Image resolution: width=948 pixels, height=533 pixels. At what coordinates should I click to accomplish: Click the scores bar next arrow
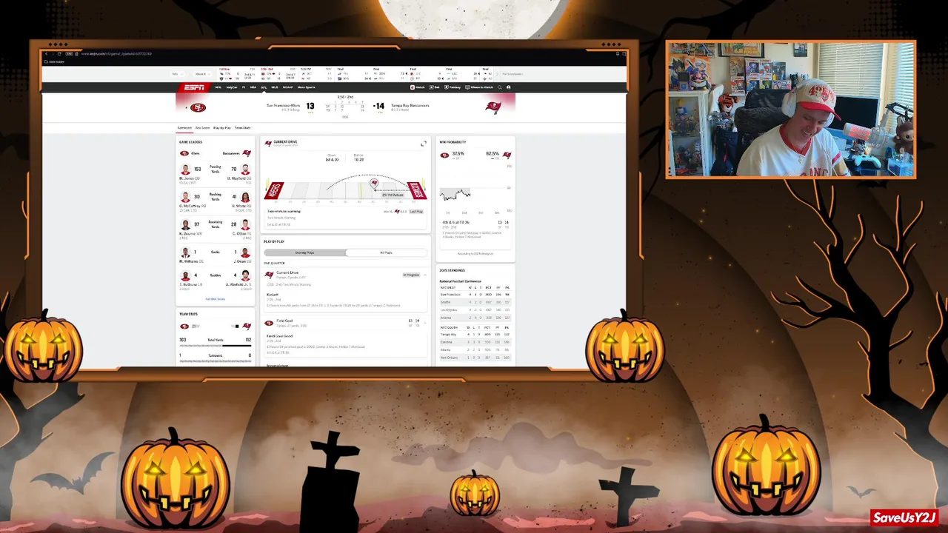tap(498, 74)
